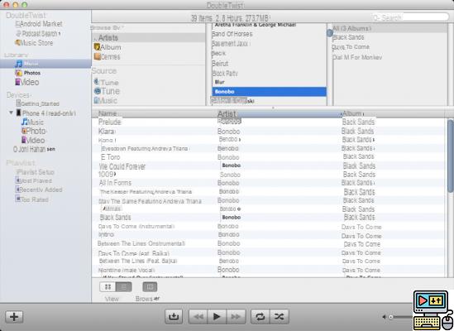Open Video under the iPhone 4 device
The image size is (454, 331).
(33, 141)
